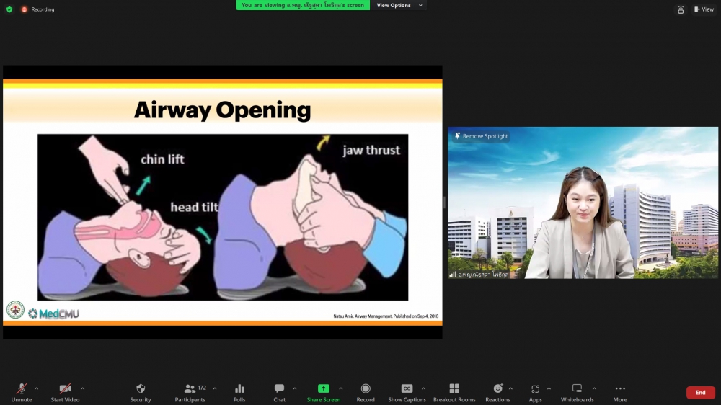Image resolution: width=721 pixels, height=405 pixels.
Task: Unmute the microphone
Action: point(22,389)
